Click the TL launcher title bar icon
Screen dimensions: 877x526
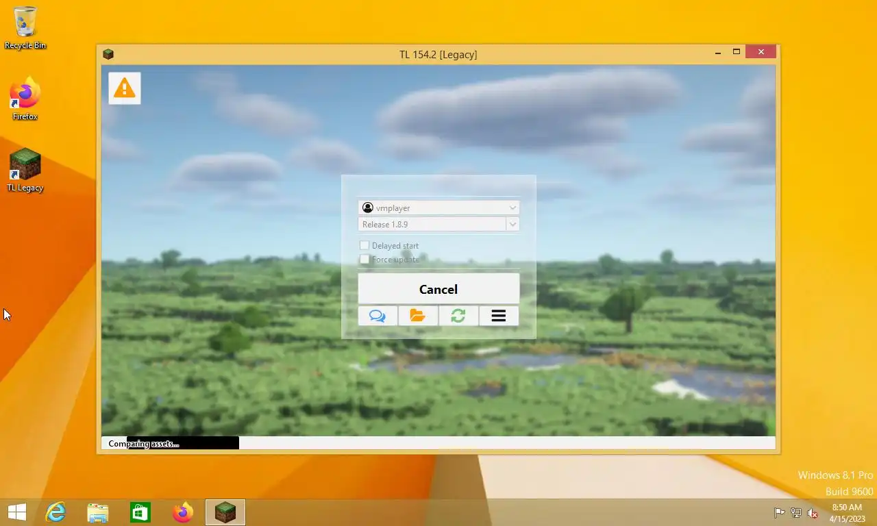coord(108,54)
